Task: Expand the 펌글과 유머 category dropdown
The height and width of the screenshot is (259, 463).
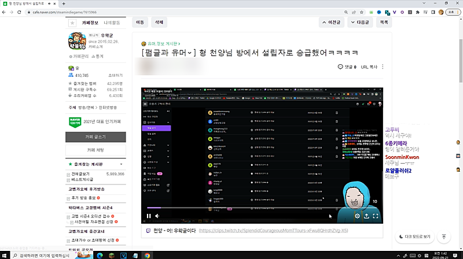Action: pyautogui.click(x=190, y=53)
